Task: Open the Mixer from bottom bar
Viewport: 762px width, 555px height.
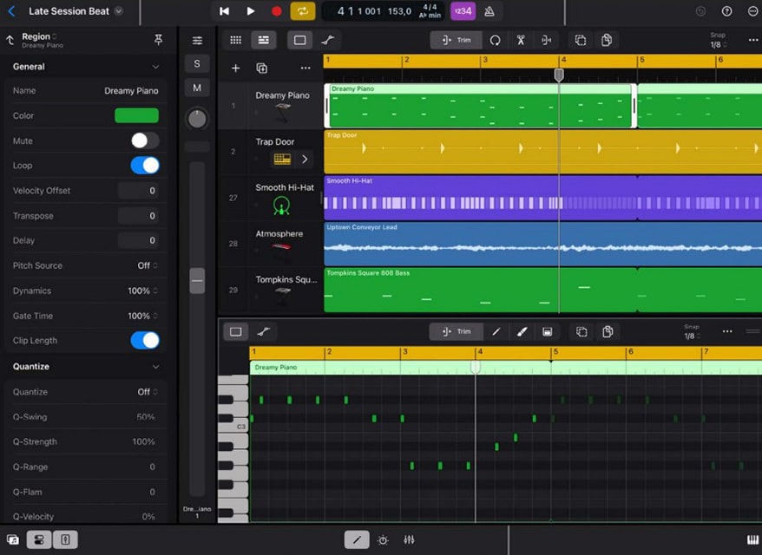Action: click(x=409, y=539)
